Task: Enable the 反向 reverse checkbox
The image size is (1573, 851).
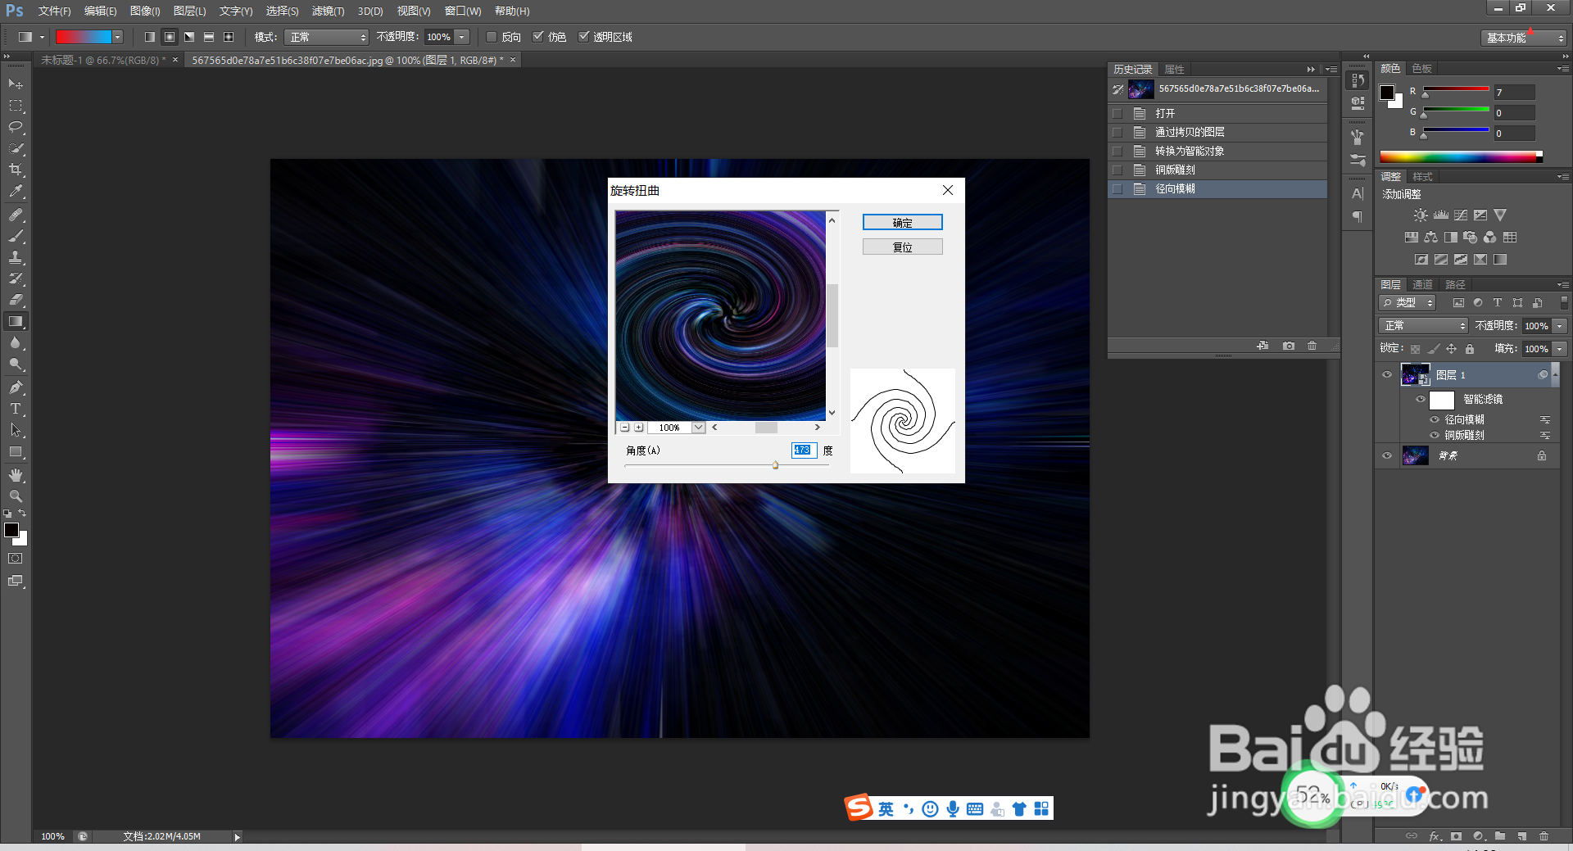Action: pyautogui.click(x=492, y=37)
